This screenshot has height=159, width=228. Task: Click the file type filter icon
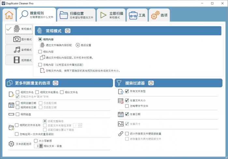[121, 92]
